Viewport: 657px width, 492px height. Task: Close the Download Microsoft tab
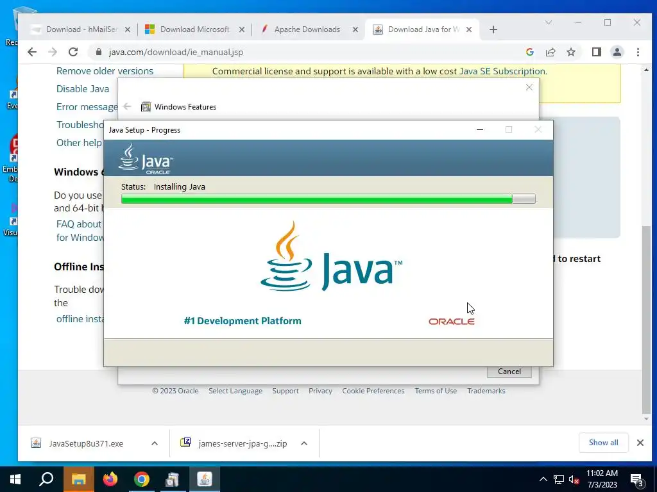click(242, 29)
